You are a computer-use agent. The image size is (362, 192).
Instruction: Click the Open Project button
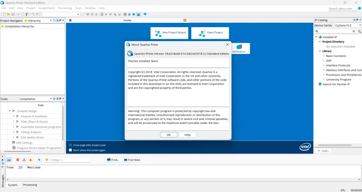(x=210, y=33)
